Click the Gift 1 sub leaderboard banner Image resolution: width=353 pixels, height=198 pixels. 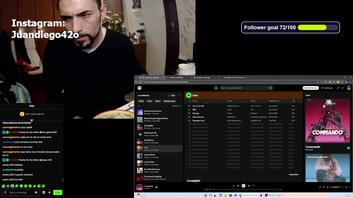(32, 114)
